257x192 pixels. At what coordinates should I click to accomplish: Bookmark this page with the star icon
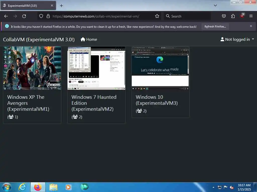(x=157, y=16)
